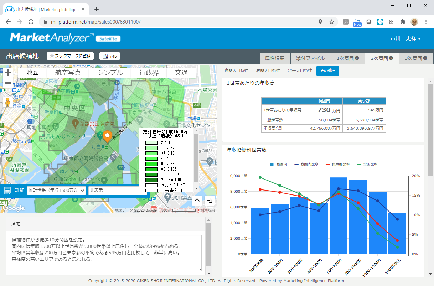Open 夜間人口特性 link

(236, 71)
